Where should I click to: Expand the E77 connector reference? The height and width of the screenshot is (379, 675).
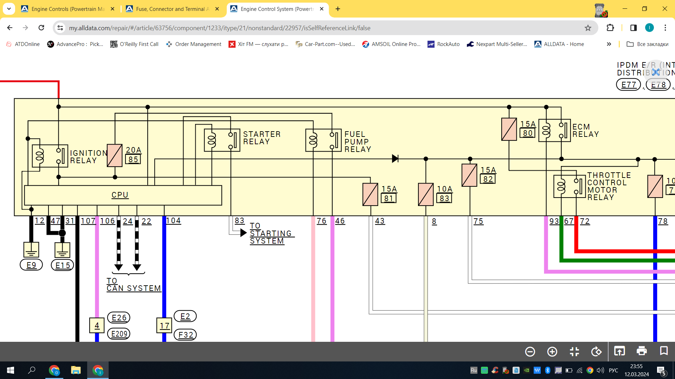(629, 85)
